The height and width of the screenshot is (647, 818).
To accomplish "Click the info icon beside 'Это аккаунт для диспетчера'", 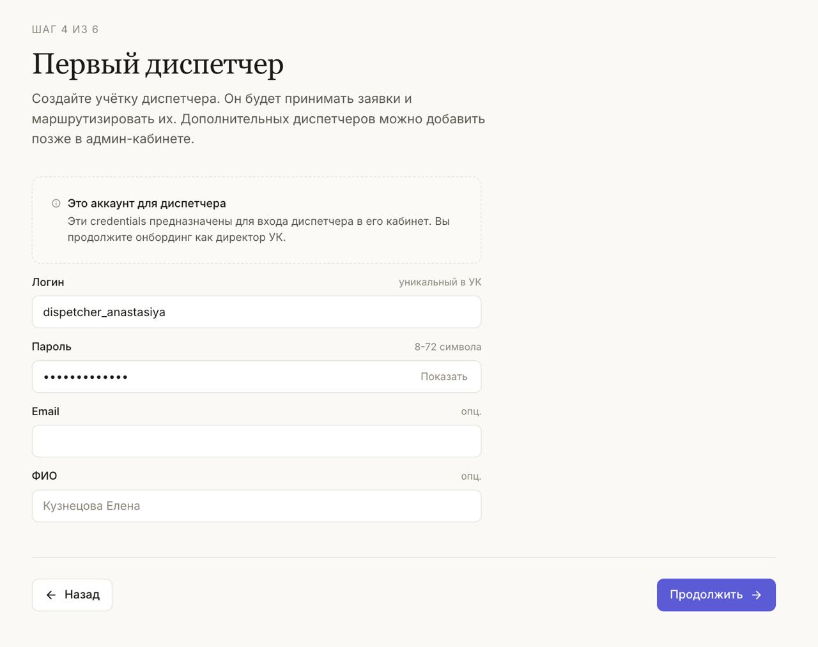I will coord(56,203).
